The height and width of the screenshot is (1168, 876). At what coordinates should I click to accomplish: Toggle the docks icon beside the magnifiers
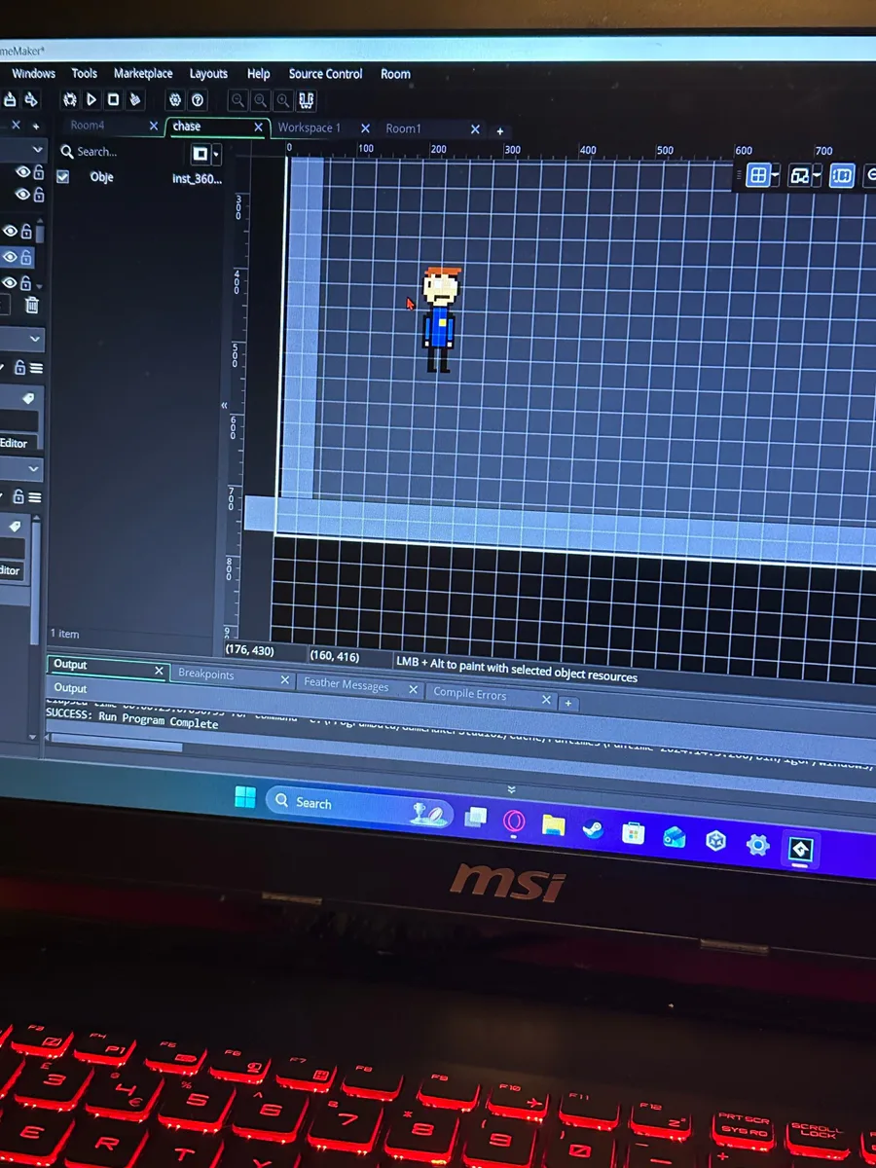tap(306, 100)
